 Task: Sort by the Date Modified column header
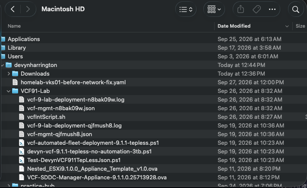tap(234, 26)
